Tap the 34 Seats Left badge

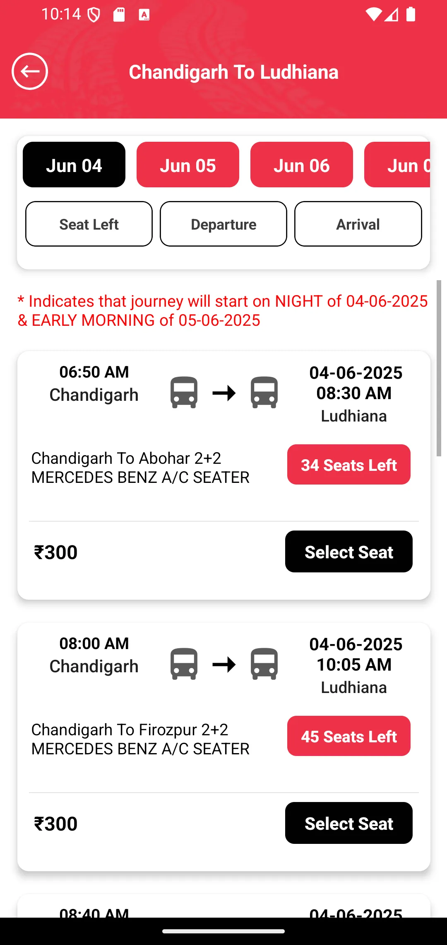tap(349, 465)
